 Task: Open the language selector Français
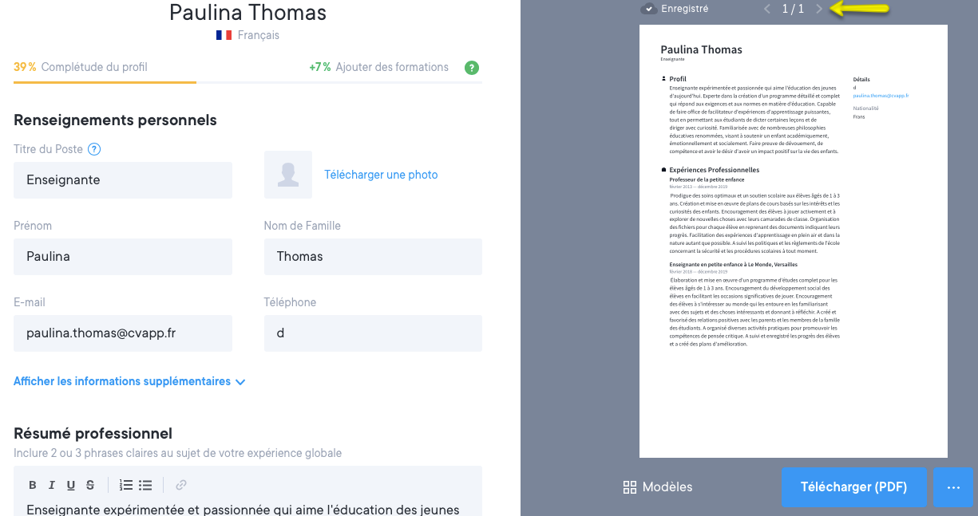point(247,35)
